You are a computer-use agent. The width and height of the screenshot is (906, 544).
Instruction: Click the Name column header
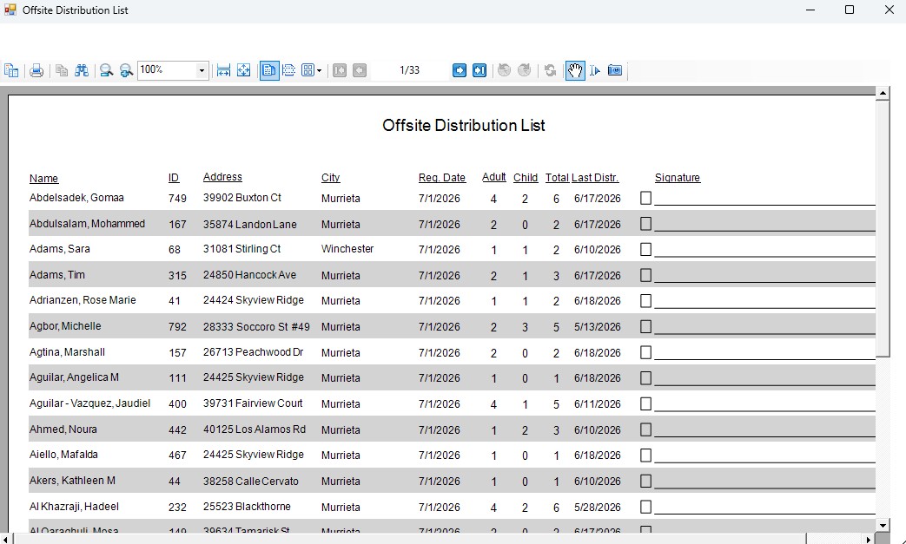point(44,178)
